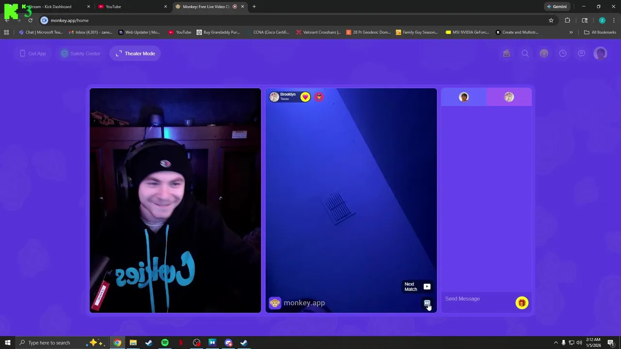The height and width of the screenshot is (349, 621).
Task: Select the first avatar tab in chat panel
Action: tap(464, 97)
